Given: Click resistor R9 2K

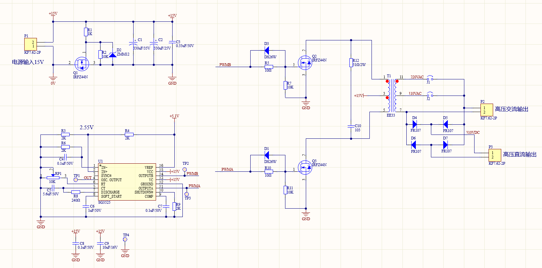Looking at the screenshot, I should click(x=174, y=206).
